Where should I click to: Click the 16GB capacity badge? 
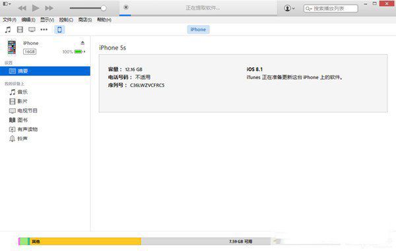(x=30, y=52)
